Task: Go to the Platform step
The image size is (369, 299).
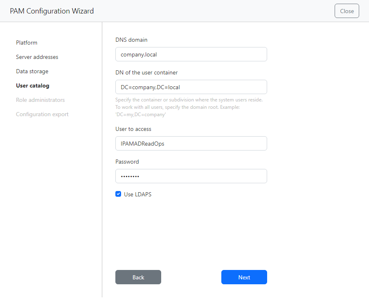Action: pos(27,43)
